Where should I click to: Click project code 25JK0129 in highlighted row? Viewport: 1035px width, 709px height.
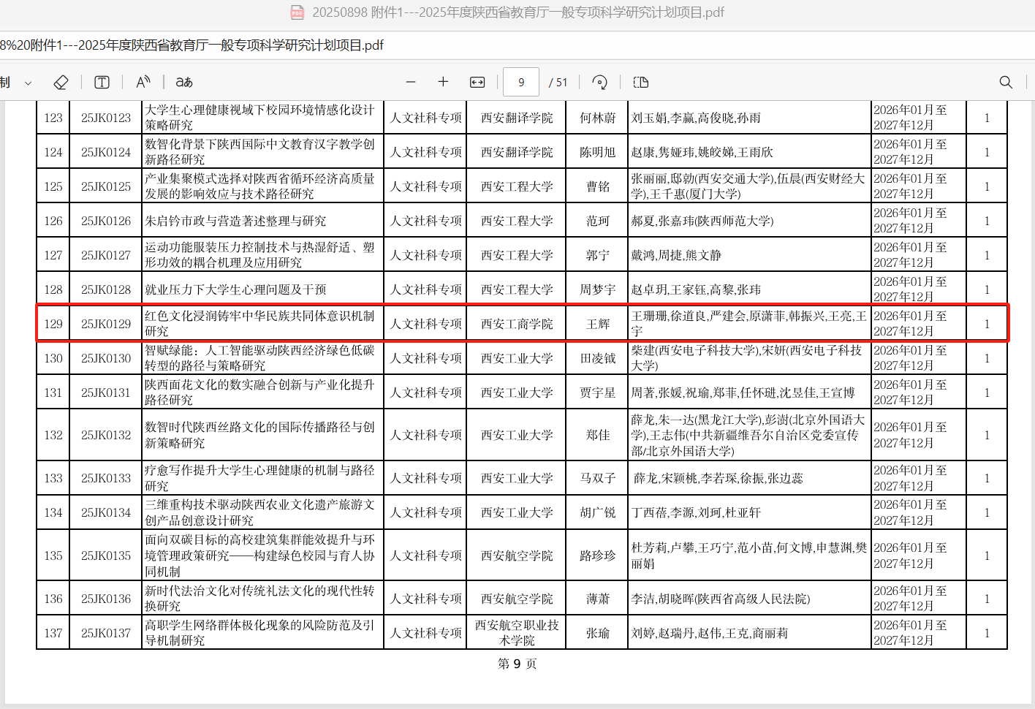[106, 324]
